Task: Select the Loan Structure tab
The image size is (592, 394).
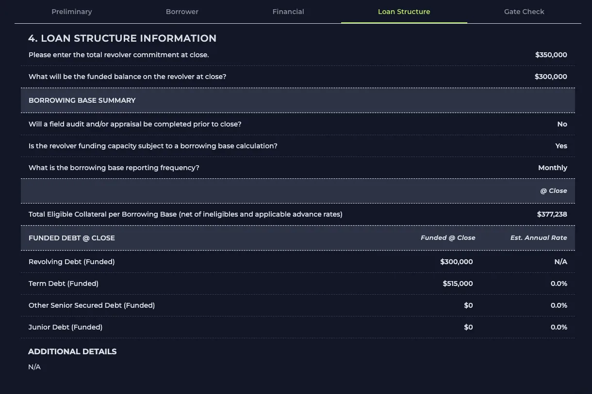Action: click(404, 12)
